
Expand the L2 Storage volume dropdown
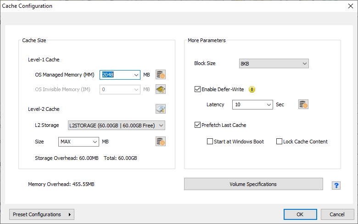(116, 126)
